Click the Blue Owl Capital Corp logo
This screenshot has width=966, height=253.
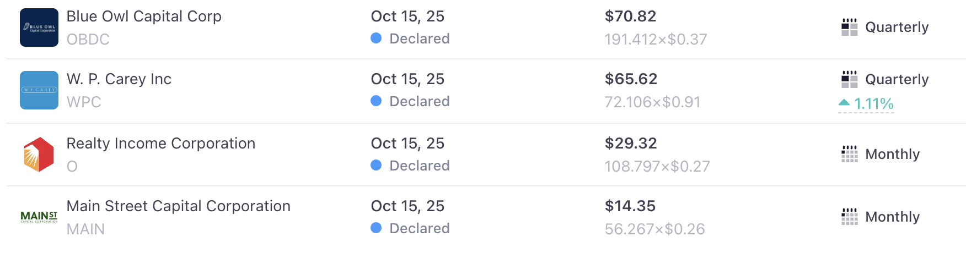coord(39,28)
